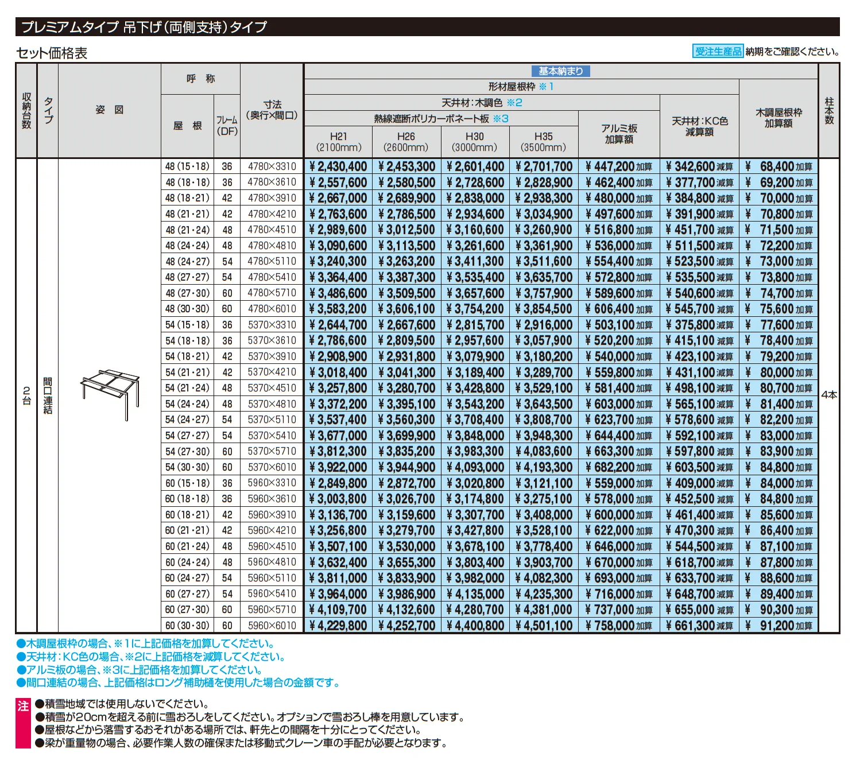Click the 熱線遮断ポリカーボネート板 ※3 header
The height and width of the screenshot is (768, 856).
pyautogui.click(x=441, y=119)
